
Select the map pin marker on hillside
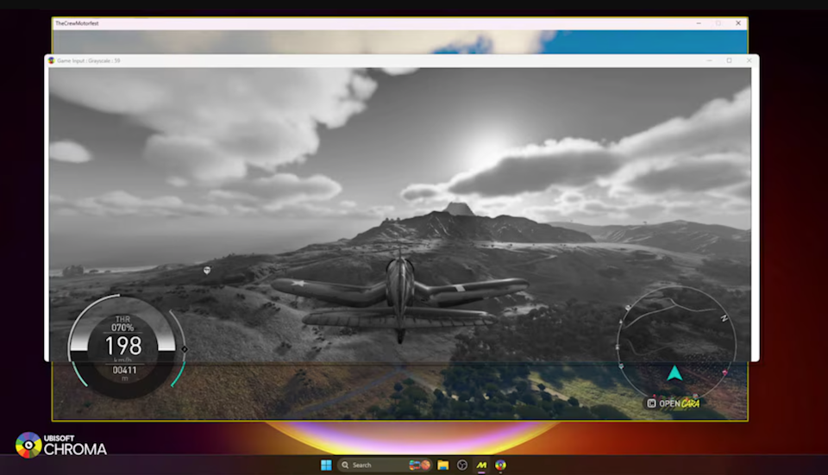[x=207, y=271]
